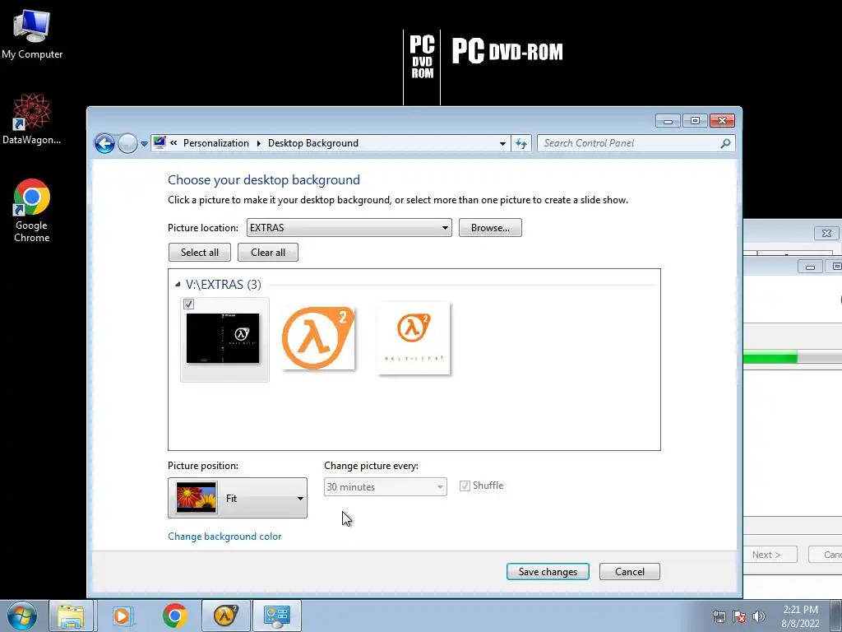This screenshot has width=842, height=632.
Task: Open the Picture position Fit dropdown
Action: tap(238, 498)
